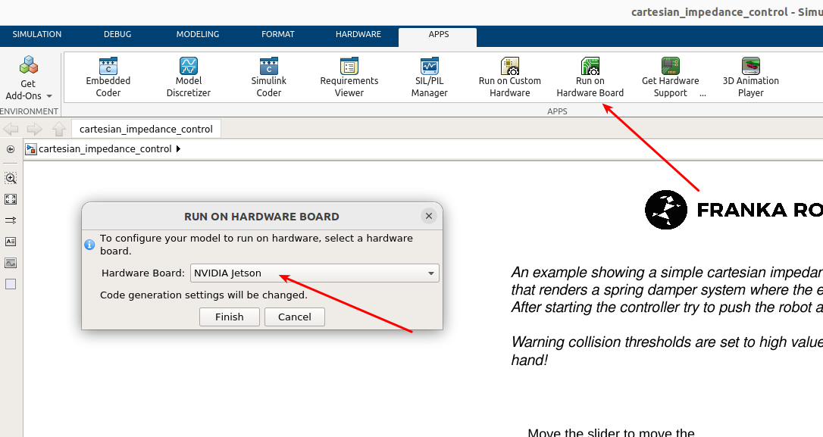This screenshot has height=437, width=823.
Task: Cancel the Run on Hardware Board dialog
Action: click(x=294, y=317)
